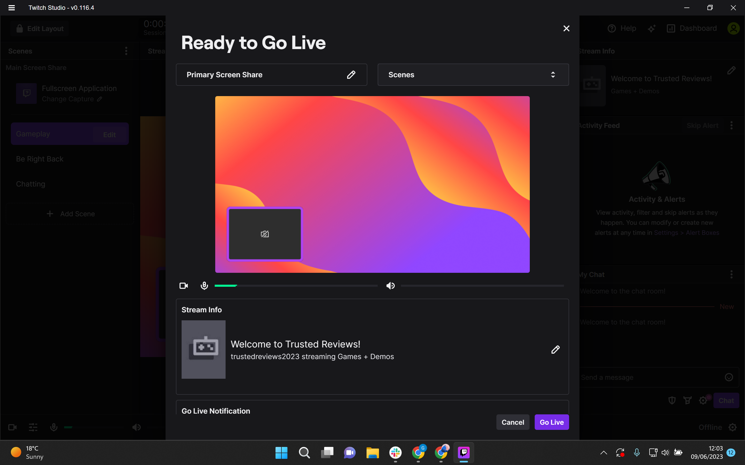Edit Stream Info with pencil icon in dialog

[x=555, y=349]
